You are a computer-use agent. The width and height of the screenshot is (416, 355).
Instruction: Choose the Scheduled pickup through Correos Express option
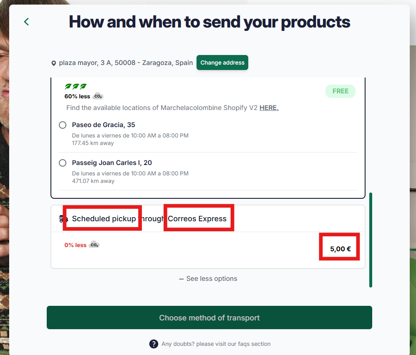[x=208, y=219]
